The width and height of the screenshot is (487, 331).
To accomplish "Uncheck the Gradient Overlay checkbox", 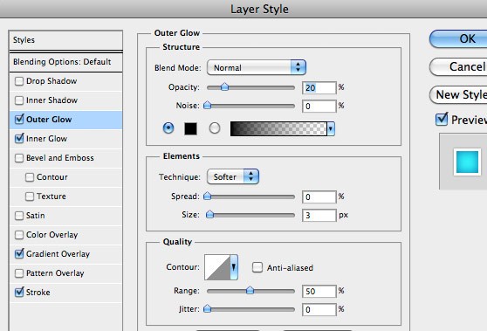I will [19, 254].
